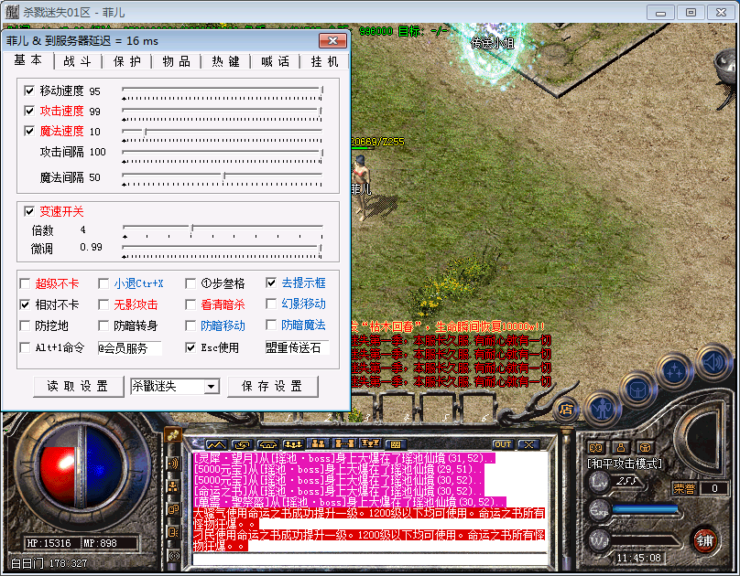
Task: Switch to the 物品 tab
Action: coord(177,61)
